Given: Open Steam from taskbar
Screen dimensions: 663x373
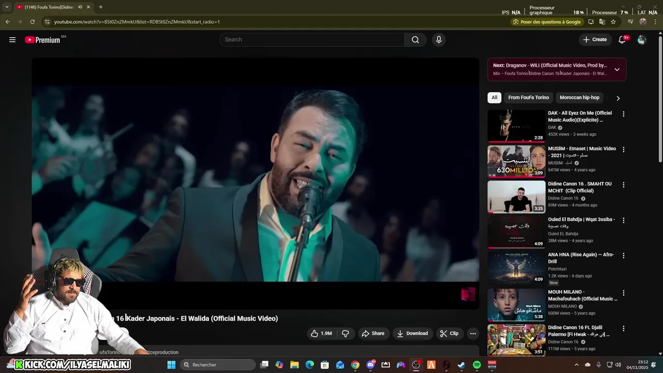Looking at the screenshot, I should click(461, 365).
